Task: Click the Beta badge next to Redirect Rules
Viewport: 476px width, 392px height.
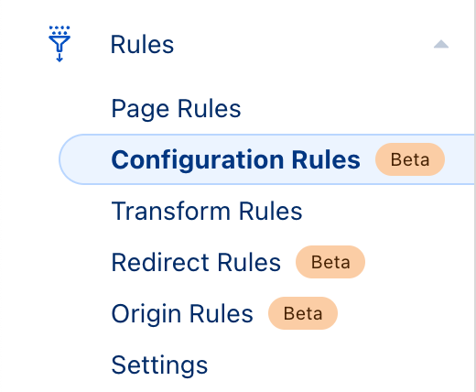Action: 330,262
